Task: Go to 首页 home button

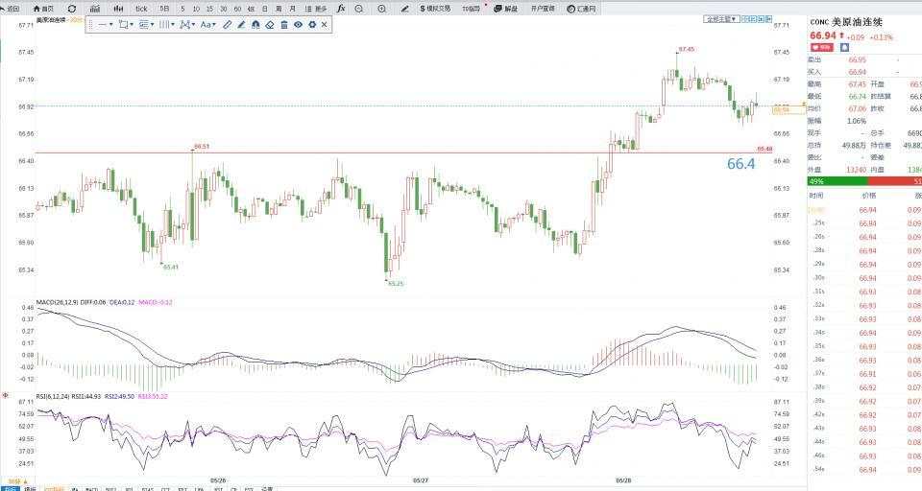Action: tap(44, 9)
